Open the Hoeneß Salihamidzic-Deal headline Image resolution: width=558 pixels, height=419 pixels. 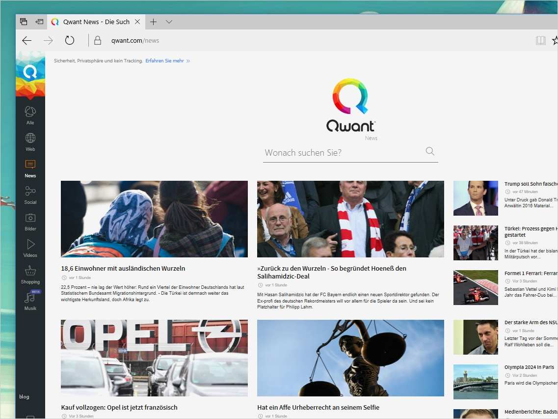click(x=332, y=272)
